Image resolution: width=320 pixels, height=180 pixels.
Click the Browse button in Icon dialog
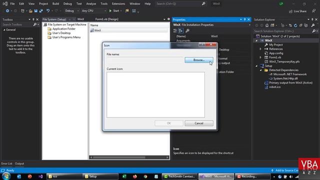[x=199, y=60]
